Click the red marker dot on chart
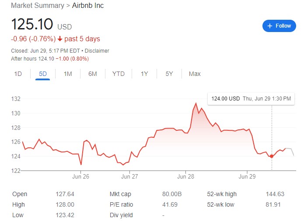This screenshot has width=304, height=222. (272, 156)
